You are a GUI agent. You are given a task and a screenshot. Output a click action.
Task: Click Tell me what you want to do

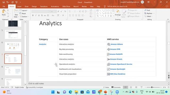pyautogui.click(x=117, y=6)
